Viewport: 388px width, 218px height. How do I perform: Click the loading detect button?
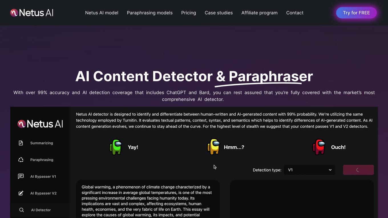[358, 170]
